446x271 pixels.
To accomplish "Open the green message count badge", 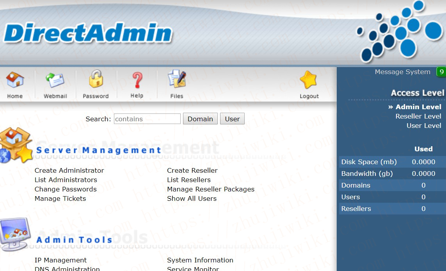I will click(441, 72).
